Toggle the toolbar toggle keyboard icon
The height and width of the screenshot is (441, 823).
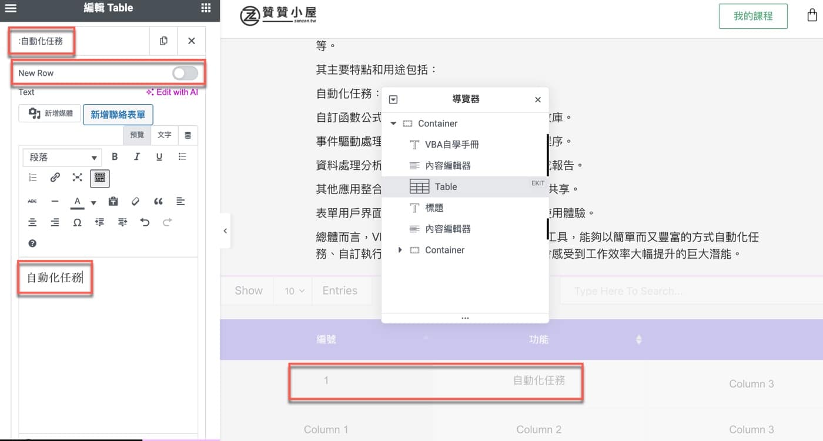99,178
